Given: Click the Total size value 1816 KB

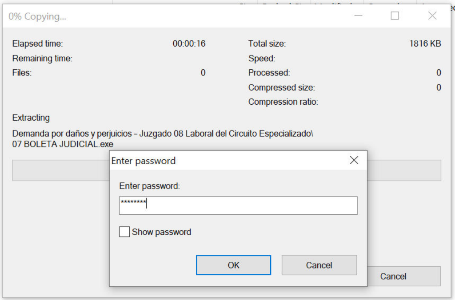Looking at the screenshot, I should pyautogui.click(x=425, y=43).
